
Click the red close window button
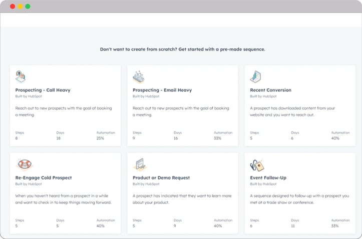pos(13,6)
